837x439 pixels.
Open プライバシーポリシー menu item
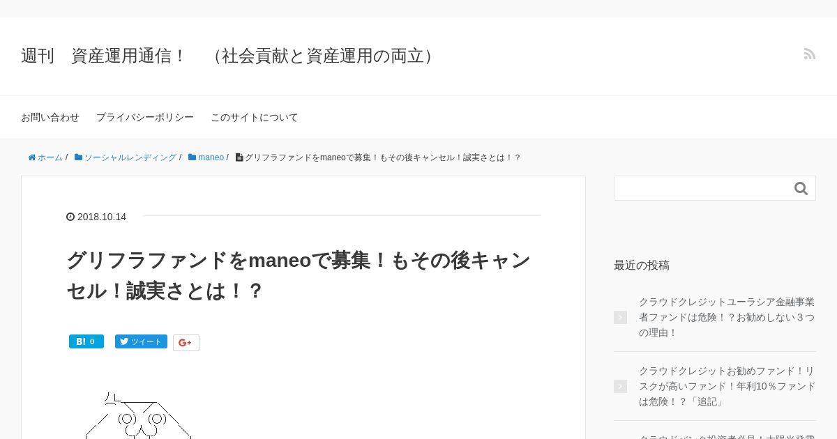tap(145, 117)
